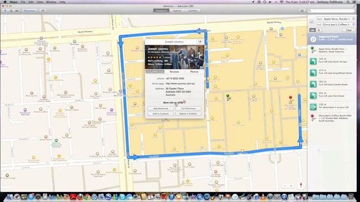This screenshot has height=202, width=360.
Task: Click the Joseph Uzumcu store photo
Action: [x=174, y=57]
